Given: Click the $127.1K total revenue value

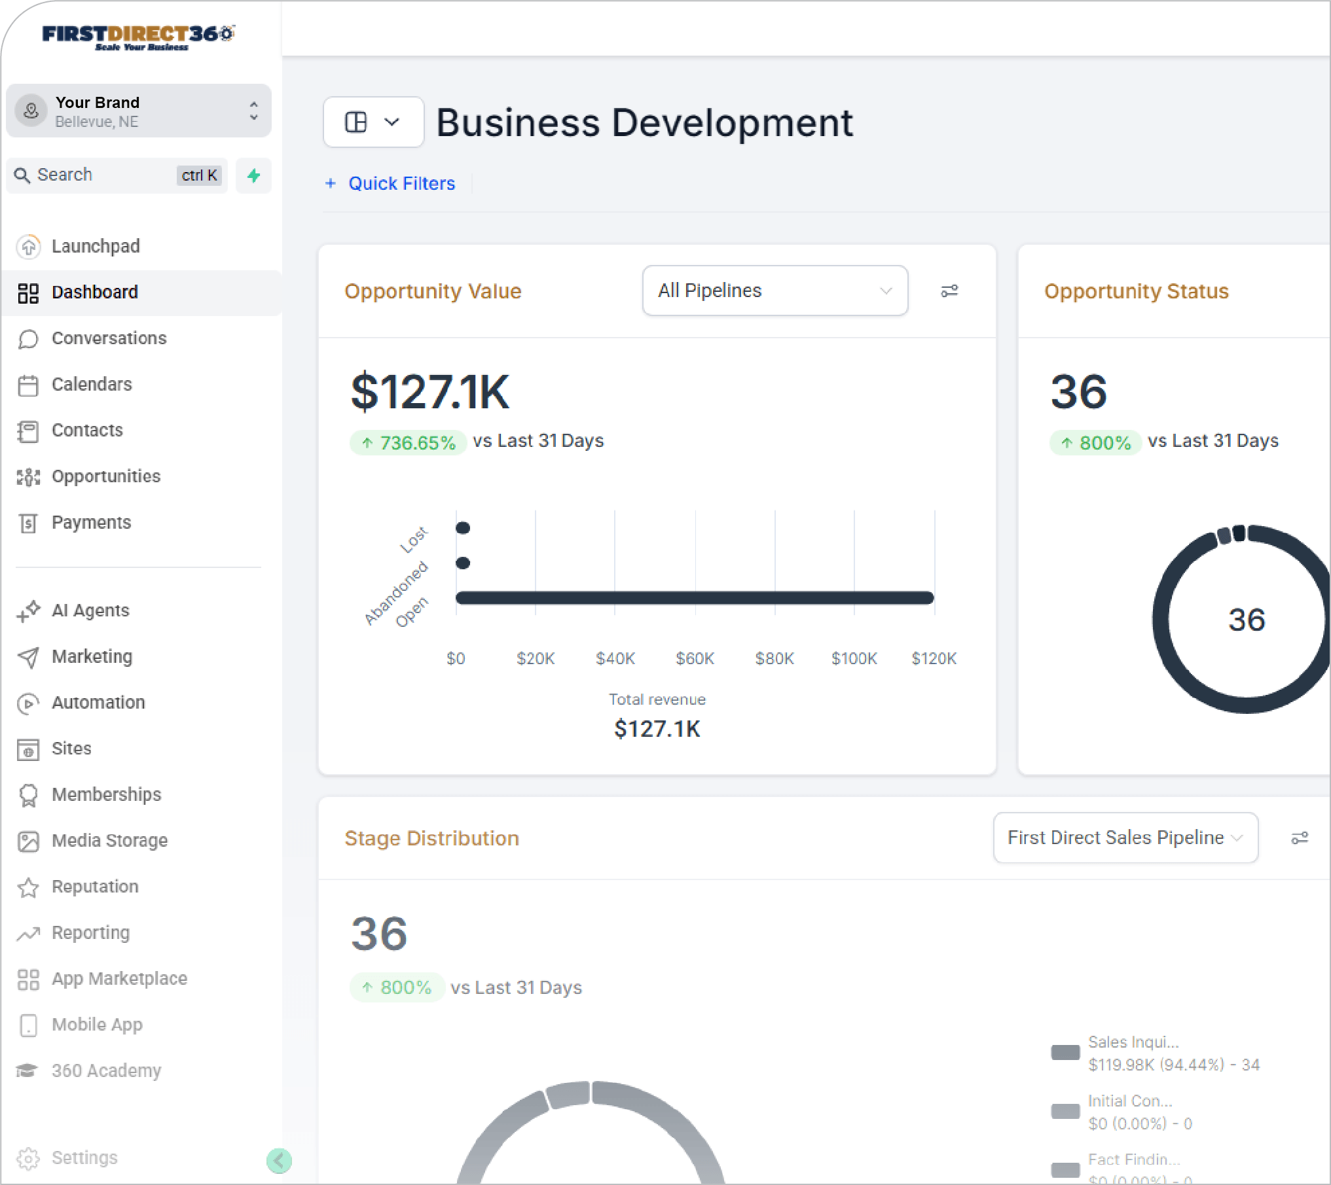Looking at the screenshot, I should (657, 729).
